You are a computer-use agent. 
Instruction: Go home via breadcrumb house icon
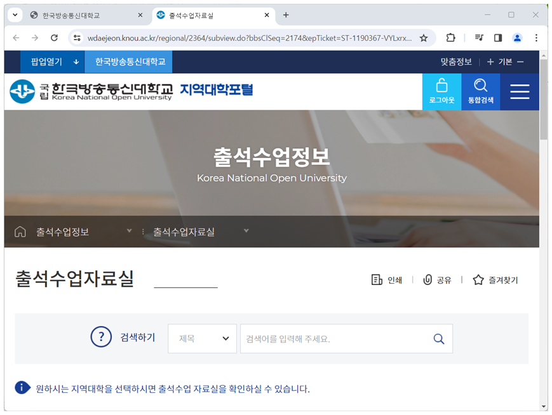(x=20, y=232)
